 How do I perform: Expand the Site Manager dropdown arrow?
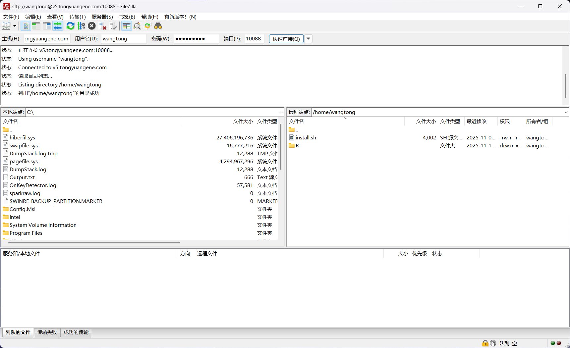[15, 26]
